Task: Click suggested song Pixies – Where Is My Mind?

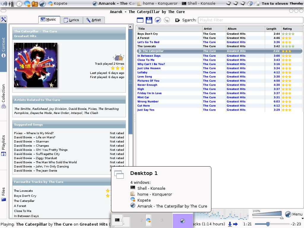Action: (x=34, y=133)
